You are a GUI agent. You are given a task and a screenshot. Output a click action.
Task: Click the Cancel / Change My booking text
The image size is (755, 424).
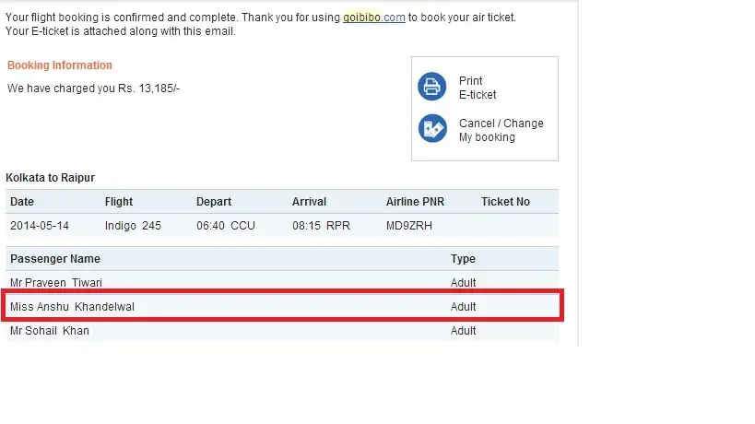501,130
